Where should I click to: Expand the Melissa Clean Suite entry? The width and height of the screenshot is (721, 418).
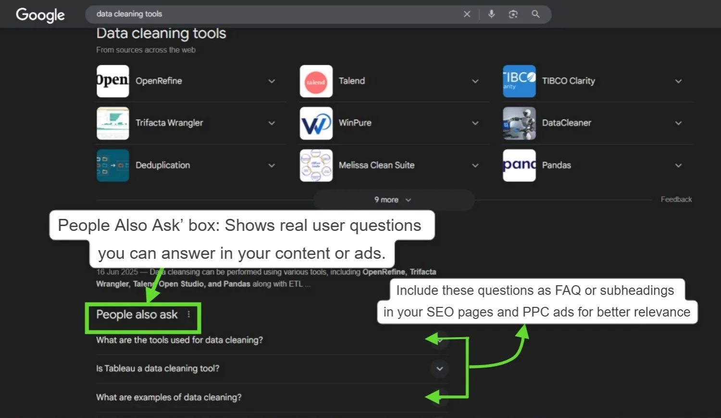coord(475,165)
